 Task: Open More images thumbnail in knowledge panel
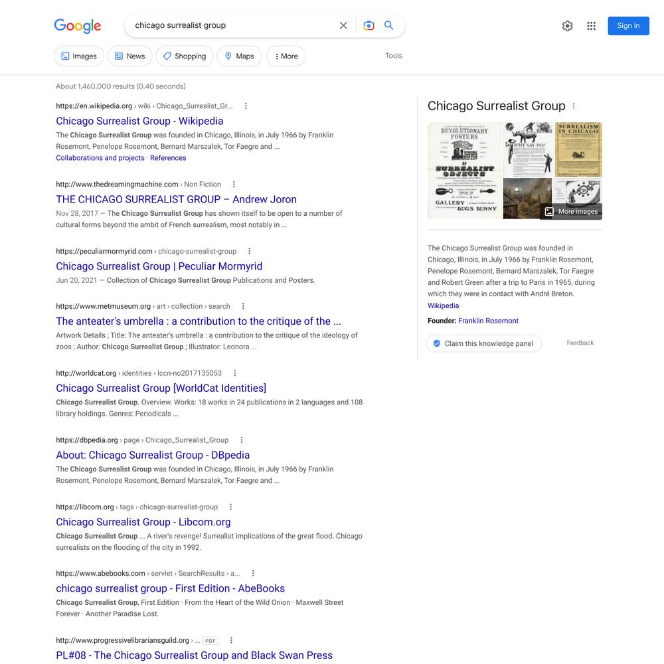click(571, 211)
